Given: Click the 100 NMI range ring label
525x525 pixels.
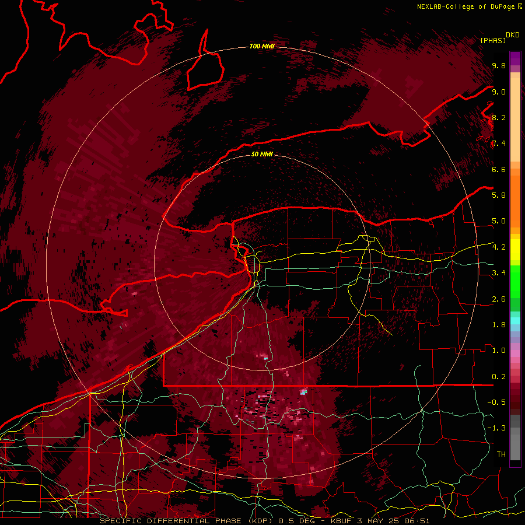Looking at the screenshot, I should (262, 46).
